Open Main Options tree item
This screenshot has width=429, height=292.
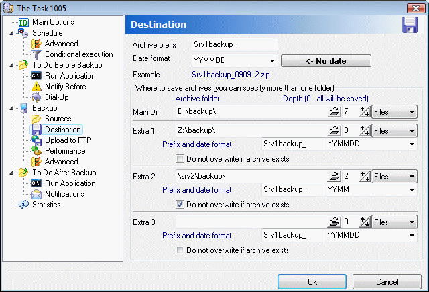[53, 22]
